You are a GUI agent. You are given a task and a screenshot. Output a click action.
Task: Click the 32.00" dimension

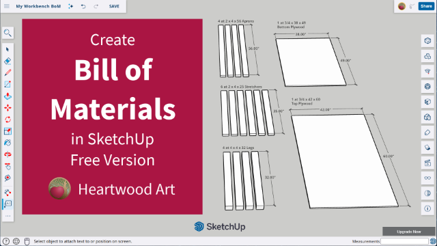point(270,178)
